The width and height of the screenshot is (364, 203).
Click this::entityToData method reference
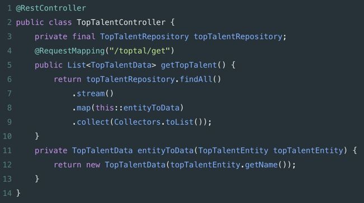(x=137, y=108)
